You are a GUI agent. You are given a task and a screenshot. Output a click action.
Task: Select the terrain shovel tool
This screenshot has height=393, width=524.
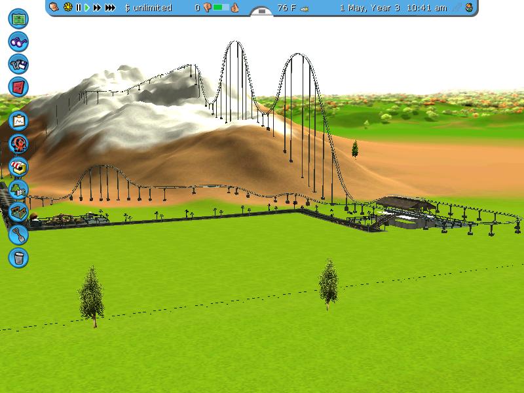(18, 234)
